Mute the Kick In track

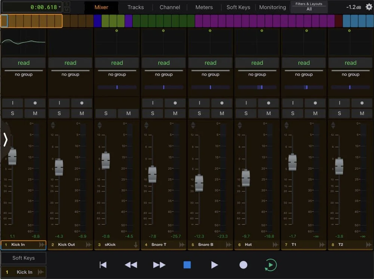[35, 113]
